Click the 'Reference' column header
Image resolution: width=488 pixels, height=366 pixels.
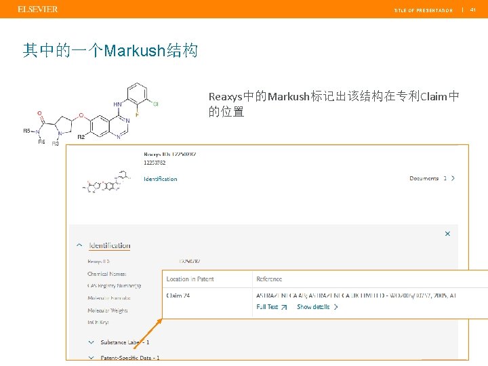click(269, 279)
